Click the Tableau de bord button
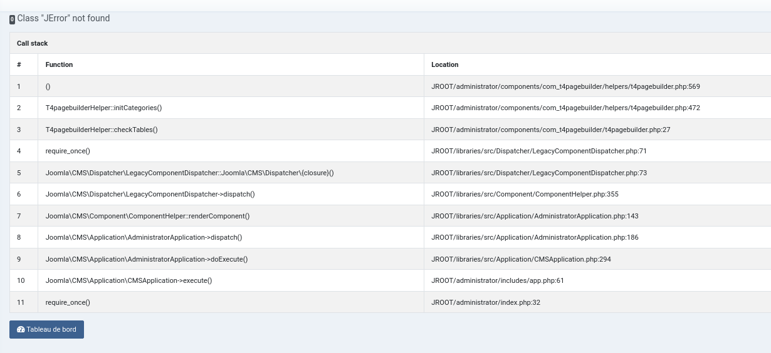The height and width of the screenshot is (353, 771). pos(46,330)
